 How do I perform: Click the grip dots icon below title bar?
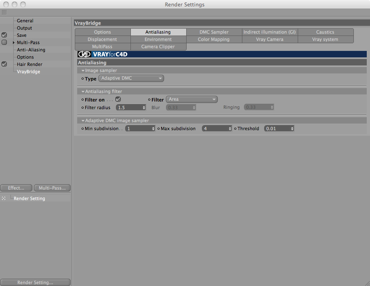(x=4, y=13)
